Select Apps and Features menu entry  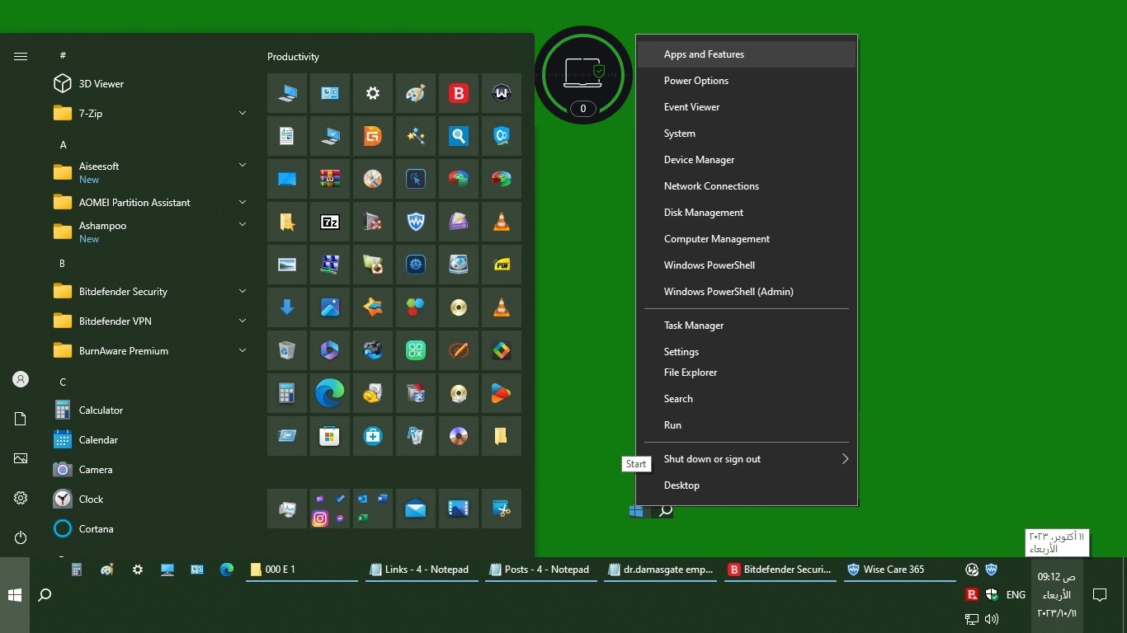click(747, 54)
